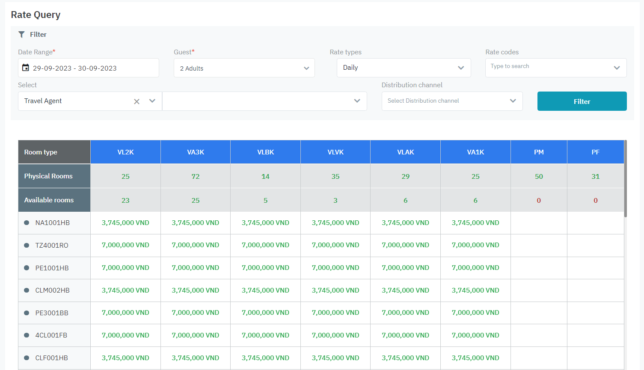644x370 pixels.
Task: Click the status dot beside 4CL001FB
Action: (x=27, y=335)
